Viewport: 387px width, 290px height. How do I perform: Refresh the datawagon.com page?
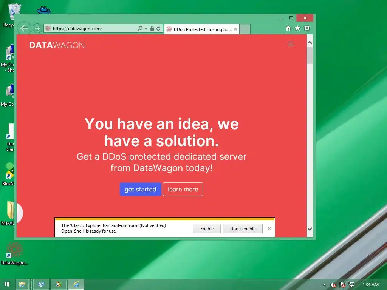(158, 28)
